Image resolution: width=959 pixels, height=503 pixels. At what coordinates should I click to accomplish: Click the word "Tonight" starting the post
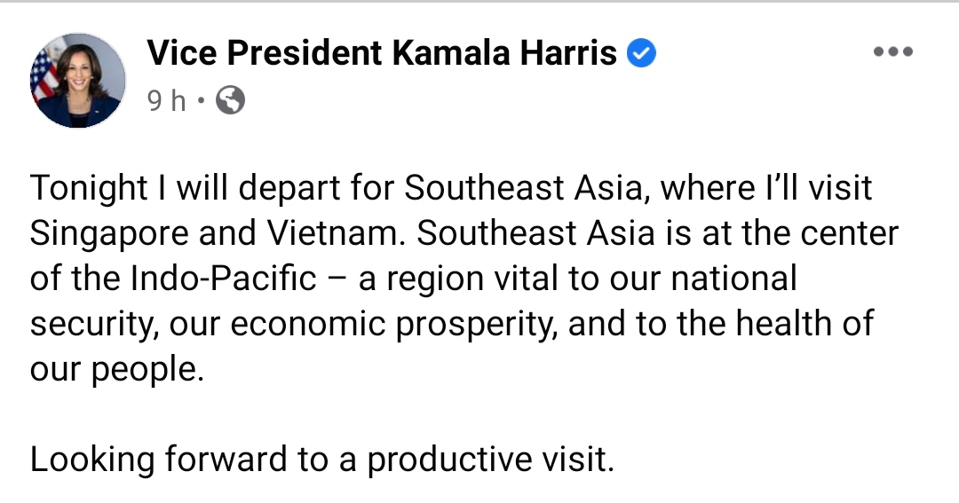pyautogui.click(x=89, y=188)
